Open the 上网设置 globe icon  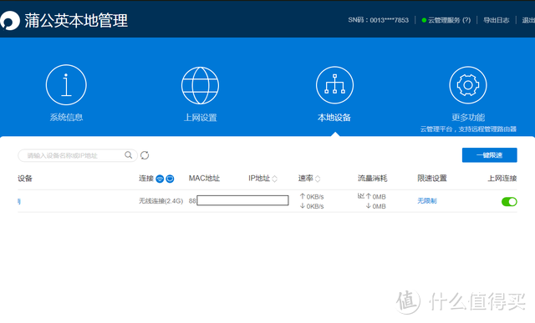[x=200, y=85]
